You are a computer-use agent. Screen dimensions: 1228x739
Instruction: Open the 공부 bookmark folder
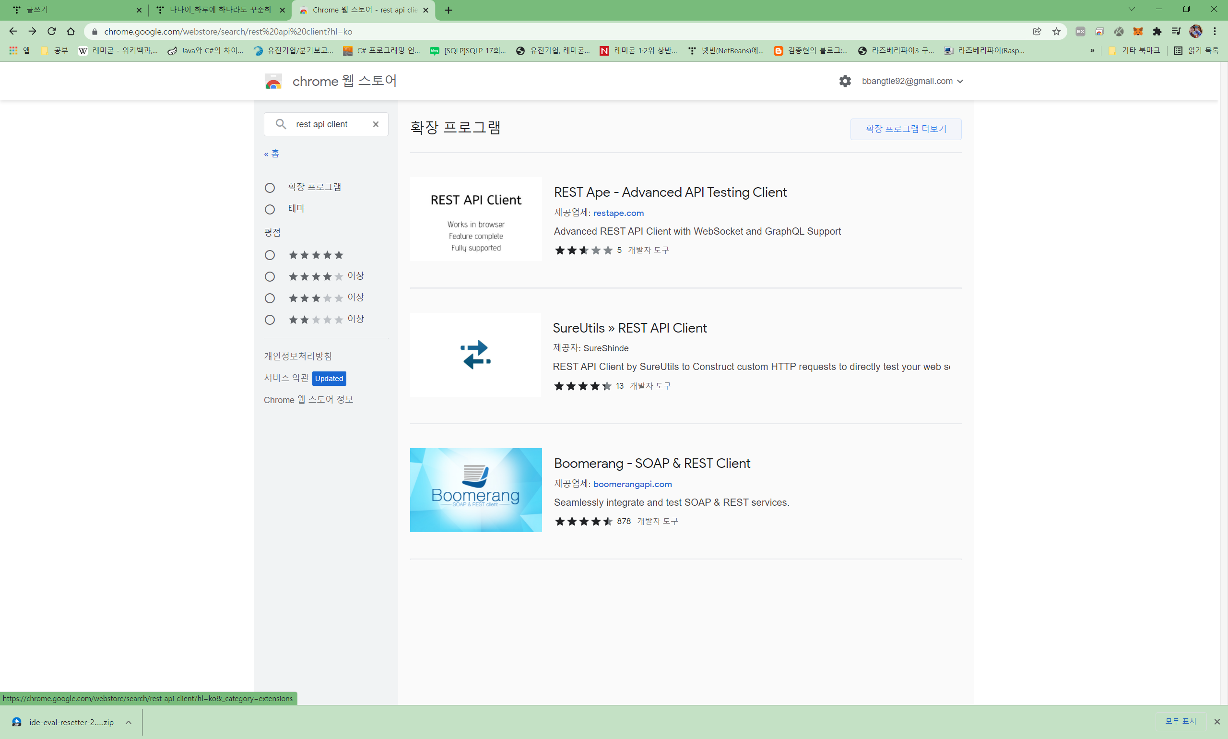click(x=54, y=50)
